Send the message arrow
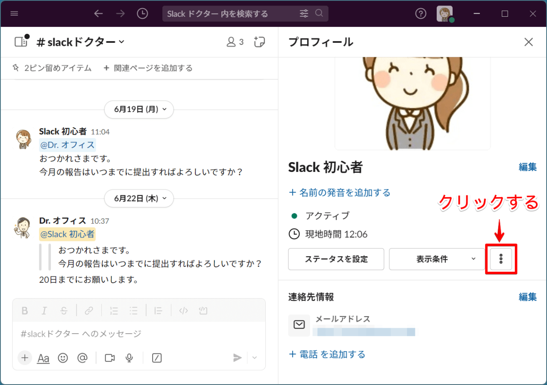The height and width of the screenshot is (385, 547). tap(238, 358)
